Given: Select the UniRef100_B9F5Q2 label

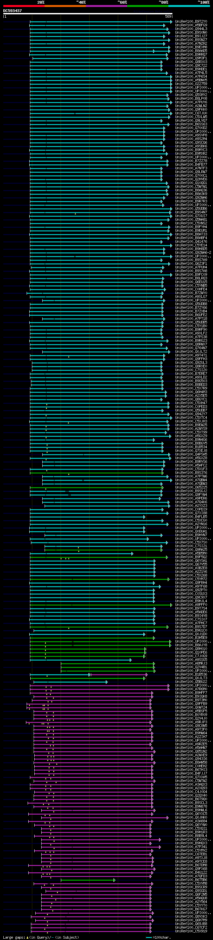Looking at the screenshot, I should pos(191,557).
